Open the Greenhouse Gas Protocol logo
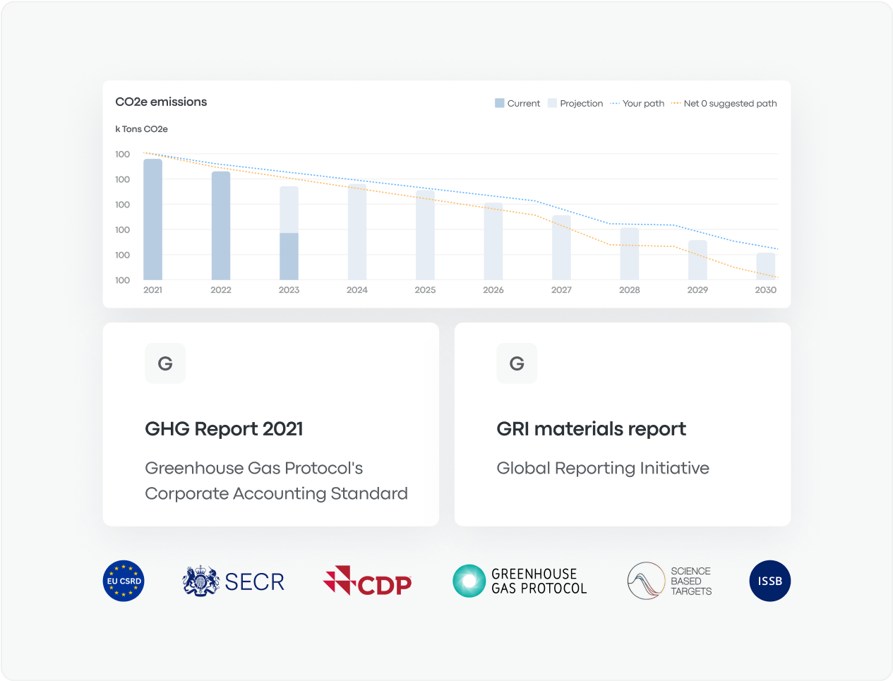The image size is (893, 681). click(x=521, y=580)
